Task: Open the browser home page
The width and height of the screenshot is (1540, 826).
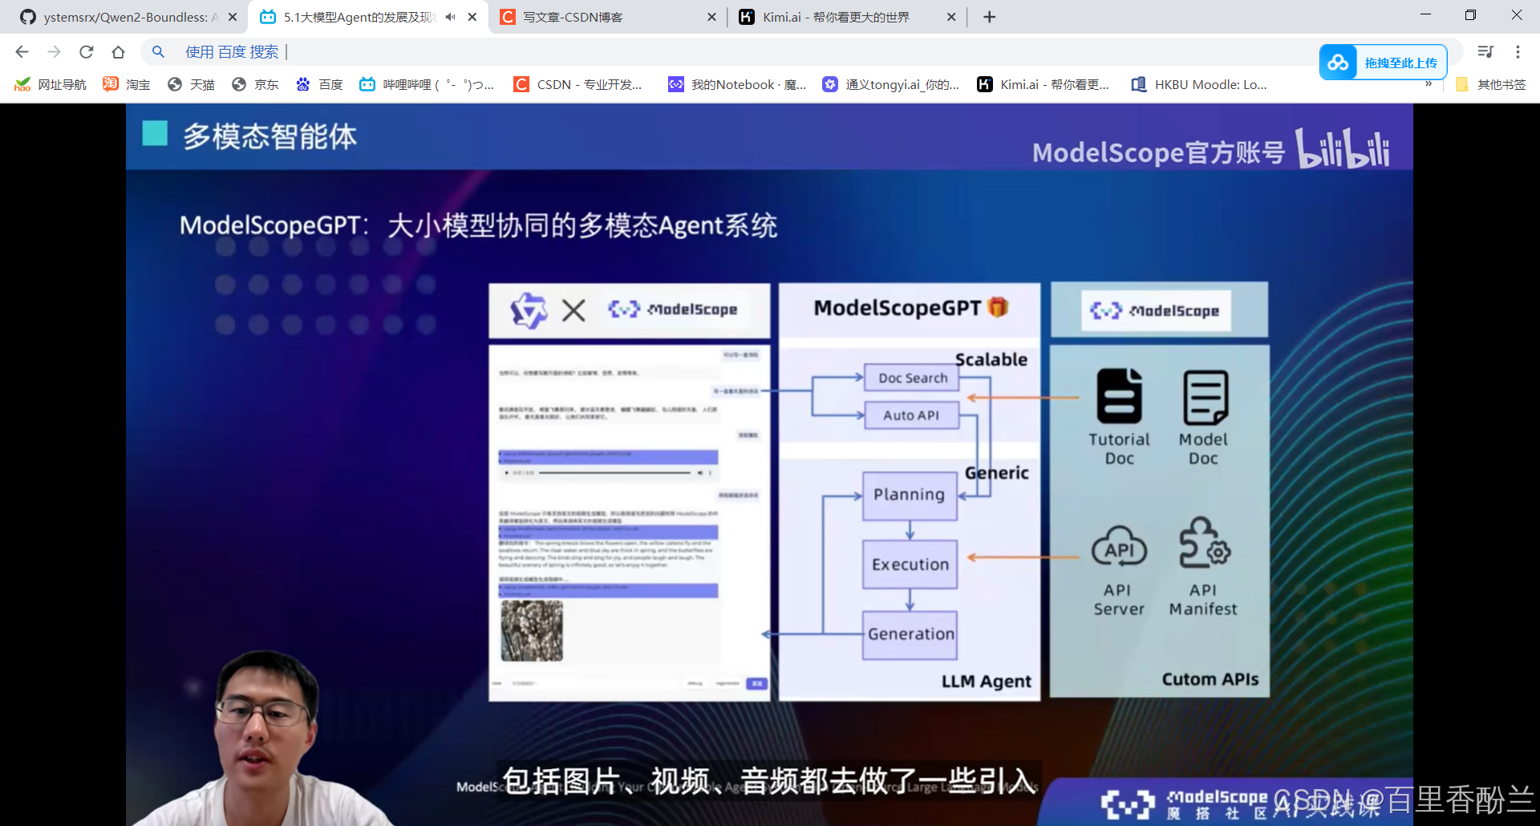Action: 118,52
